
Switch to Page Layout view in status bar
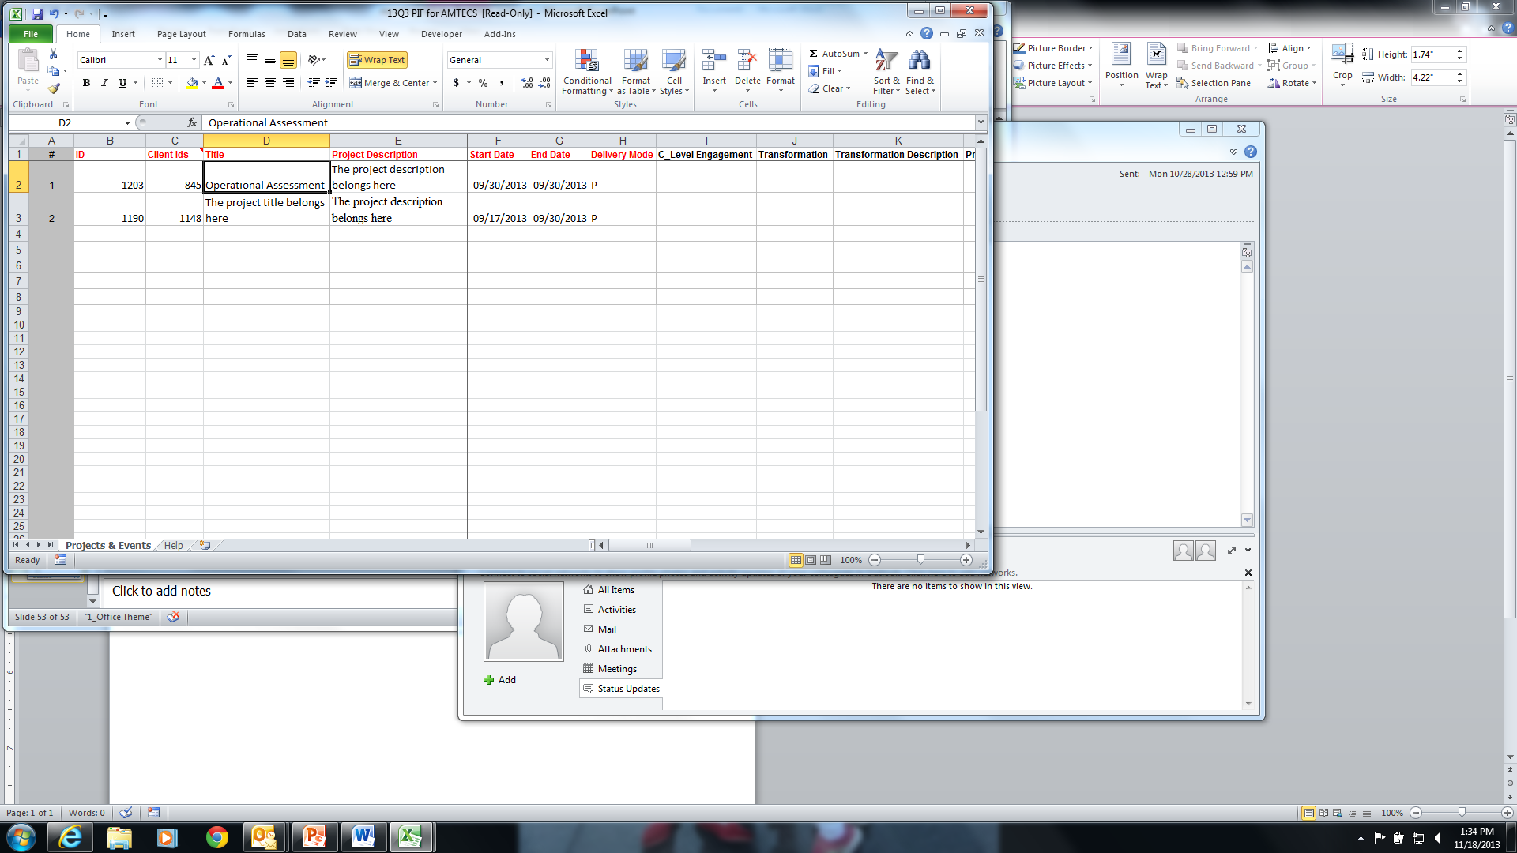[811, 560]
